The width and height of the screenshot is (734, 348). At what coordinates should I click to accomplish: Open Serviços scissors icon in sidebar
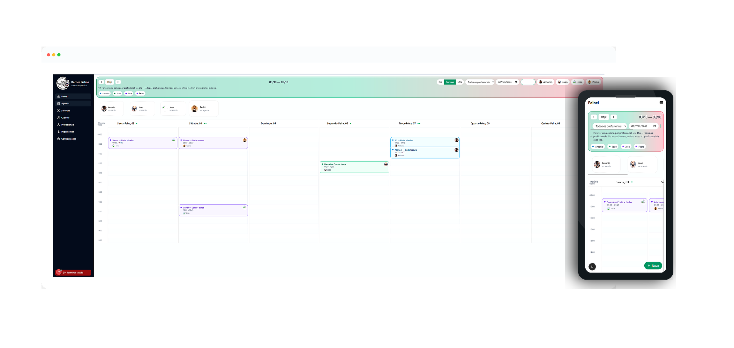point(58,111)
